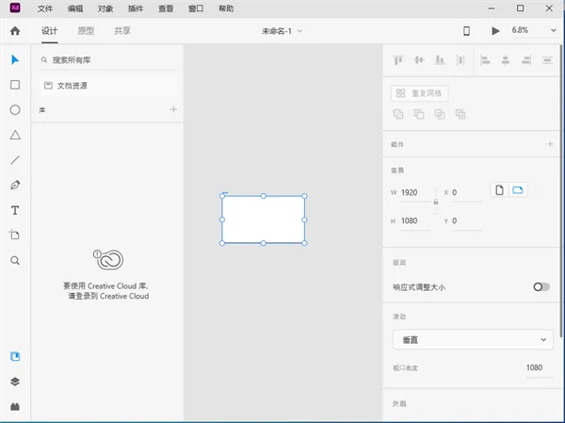565x423 pixels.
Task: Make component with plus icon
Action: coord(550,144)
